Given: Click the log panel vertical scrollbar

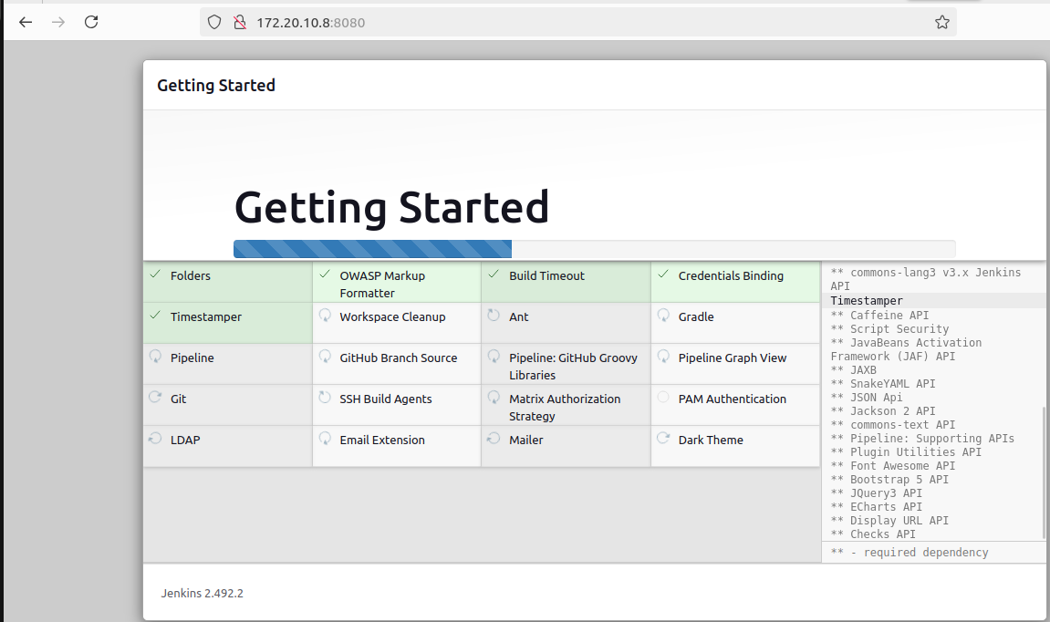Looking at the screenshot, I should (1044, 472).
